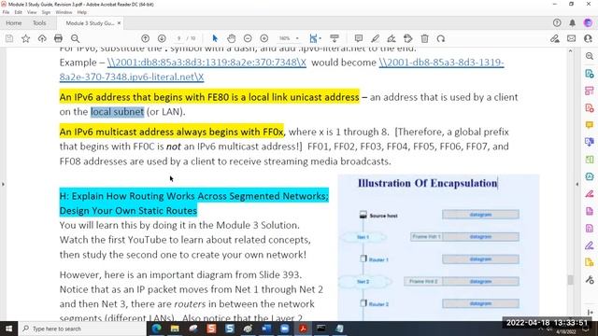Viewport: 598px width, 336px height.
Task: Switch to the Home tab
Action: click(14, 23)
